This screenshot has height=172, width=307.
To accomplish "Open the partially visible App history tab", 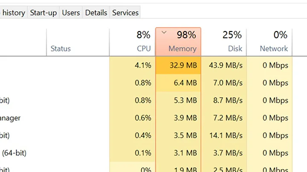I will 13,13.
